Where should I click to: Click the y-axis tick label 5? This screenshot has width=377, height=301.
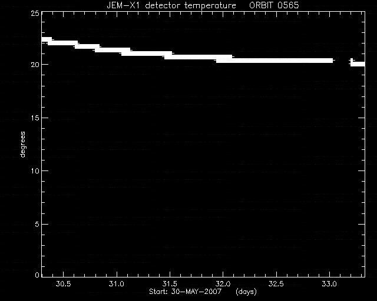[x=37, y=224]
